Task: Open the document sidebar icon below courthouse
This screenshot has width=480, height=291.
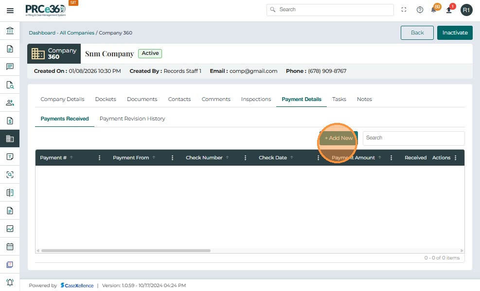Action: [10, 49]
